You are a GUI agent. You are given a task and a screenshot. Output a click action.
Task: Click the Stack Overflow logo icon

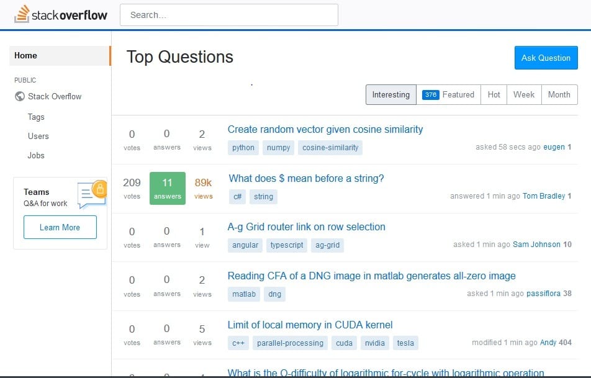[24, 14]
